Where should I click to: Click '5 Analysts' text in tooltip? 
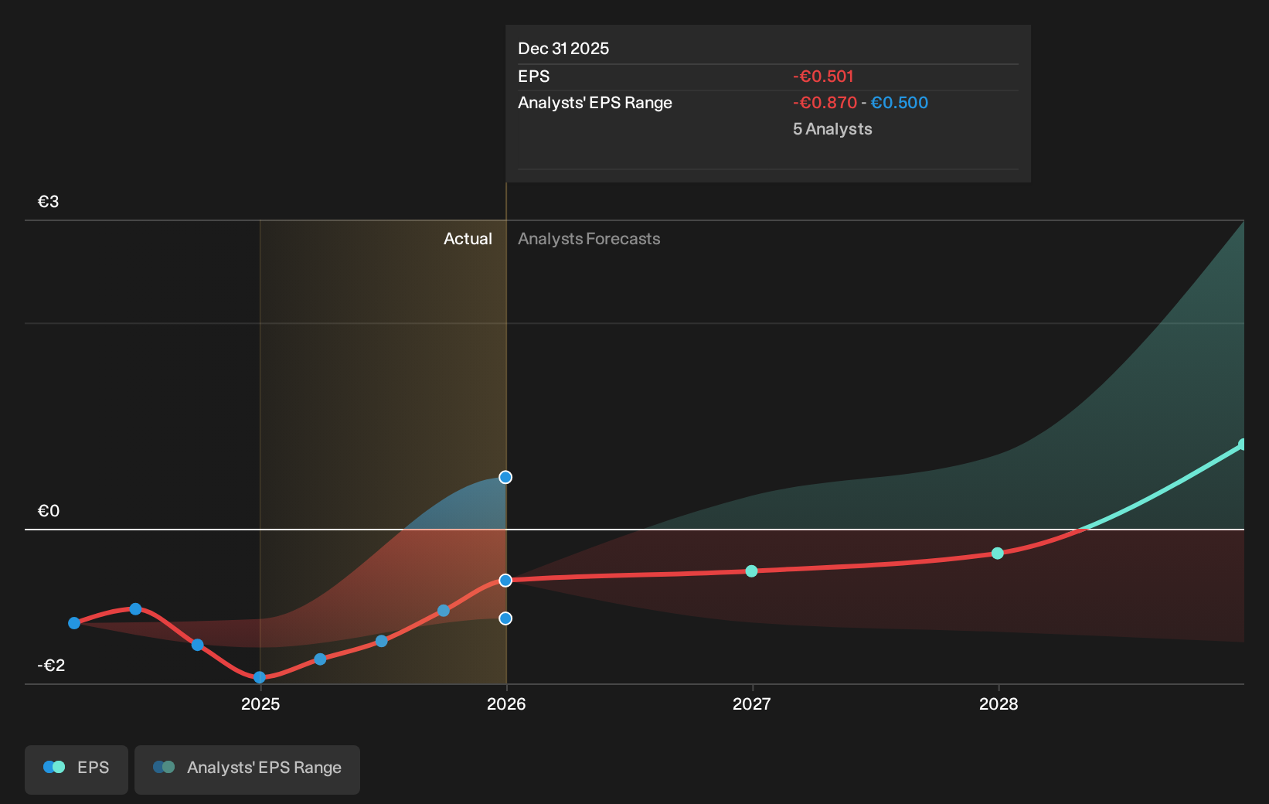(832, 129)
